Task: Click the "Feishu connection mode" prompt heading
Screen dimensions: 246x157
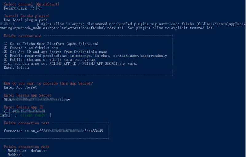Action: (x=26, y=147)
